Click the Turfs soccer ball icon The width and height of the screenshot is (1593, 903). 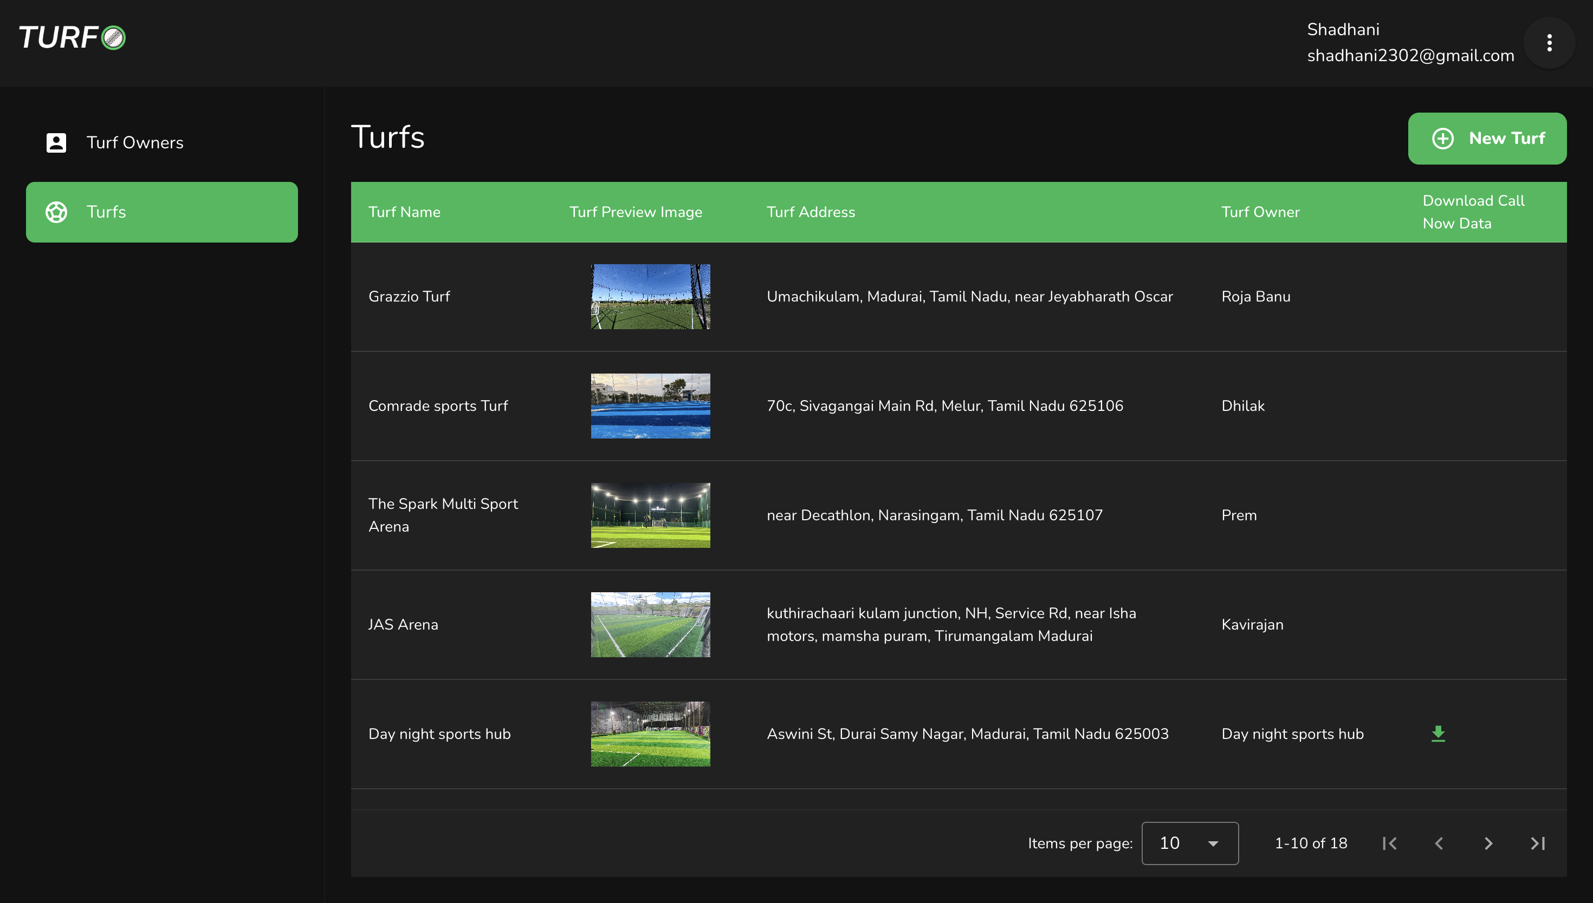pos(56,212)
